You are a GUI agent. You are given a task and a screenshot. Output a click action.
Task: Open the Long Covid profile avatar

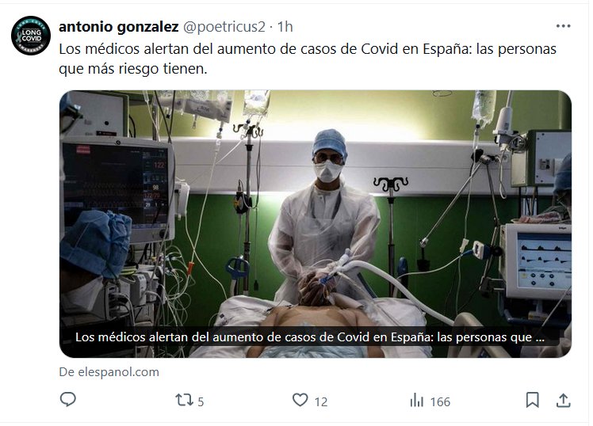(x=31, y=36)
